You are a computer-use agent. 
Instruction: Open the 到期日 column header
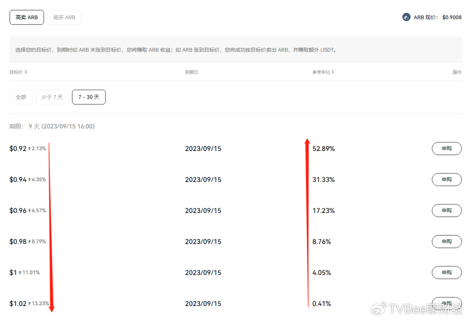tap(192, 72)
